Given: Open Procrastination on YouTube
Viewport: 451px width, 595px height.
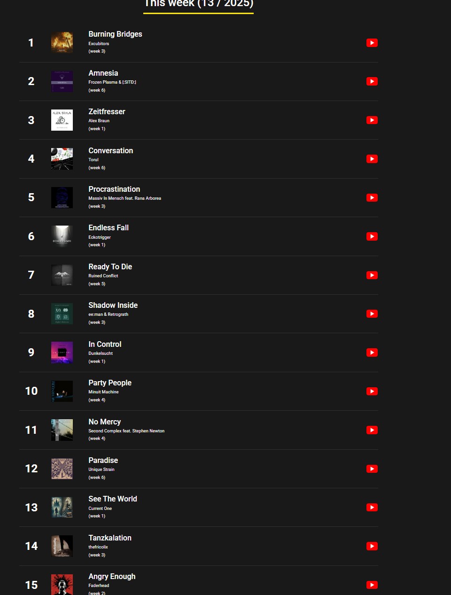Looking at the screenshot, I should pos(372,198).
